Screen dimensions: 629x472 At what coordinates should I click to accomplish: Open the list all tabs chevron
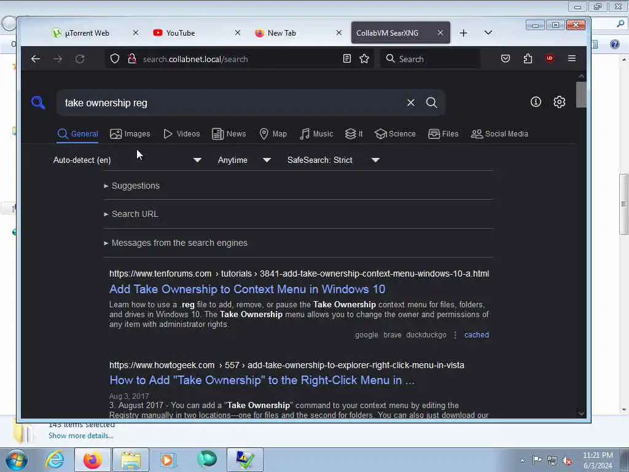pos(488,33)
